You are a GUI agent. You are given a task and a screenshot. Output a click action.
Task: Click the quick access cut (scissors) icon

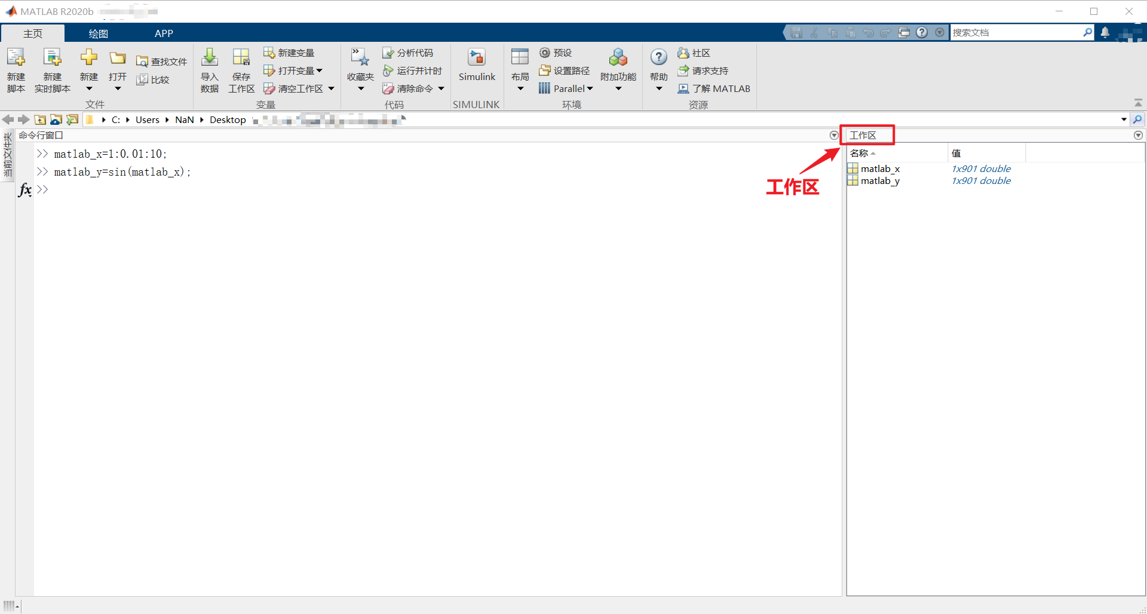[814, 32]
